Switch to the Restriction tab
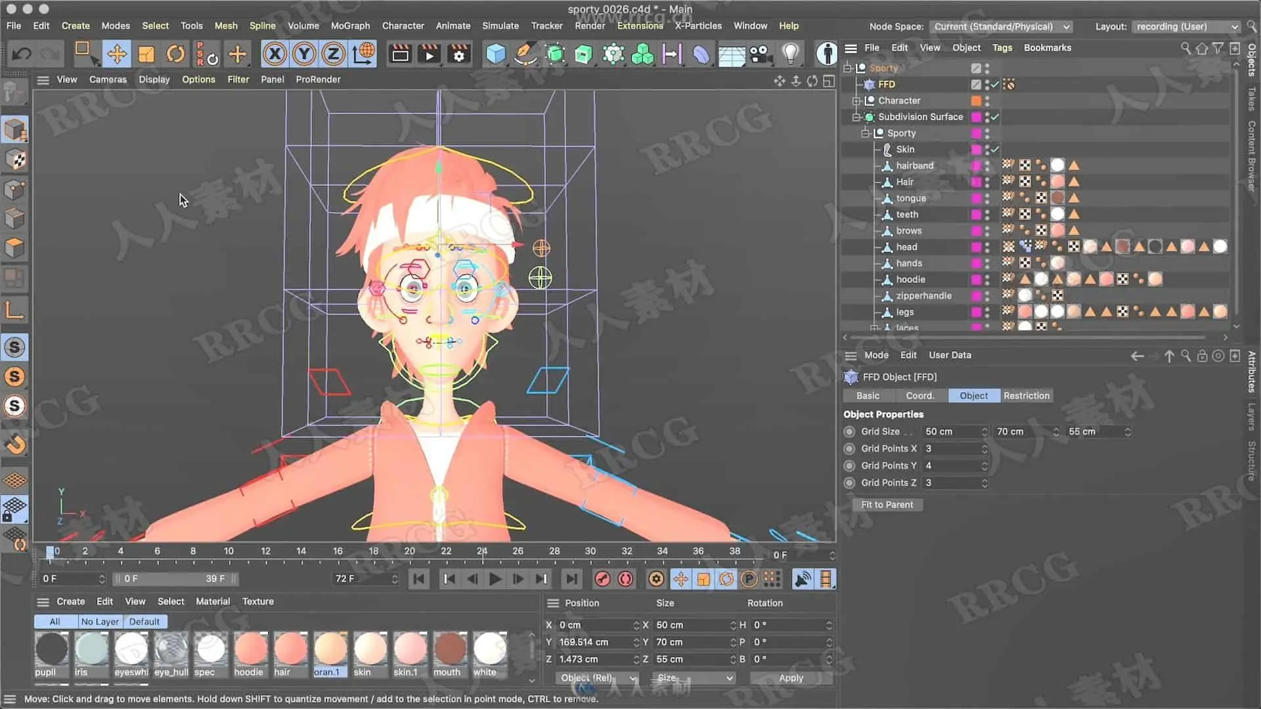Screen dimensions: 1261x709 click(x=1026, y=396)
